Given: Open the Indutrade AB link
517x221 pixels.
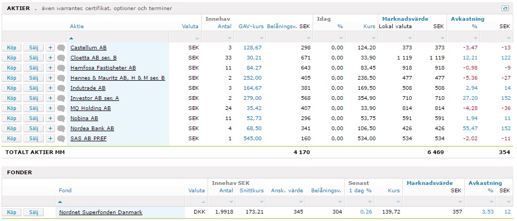Looking at the screenshot, I should coord(88,88).
